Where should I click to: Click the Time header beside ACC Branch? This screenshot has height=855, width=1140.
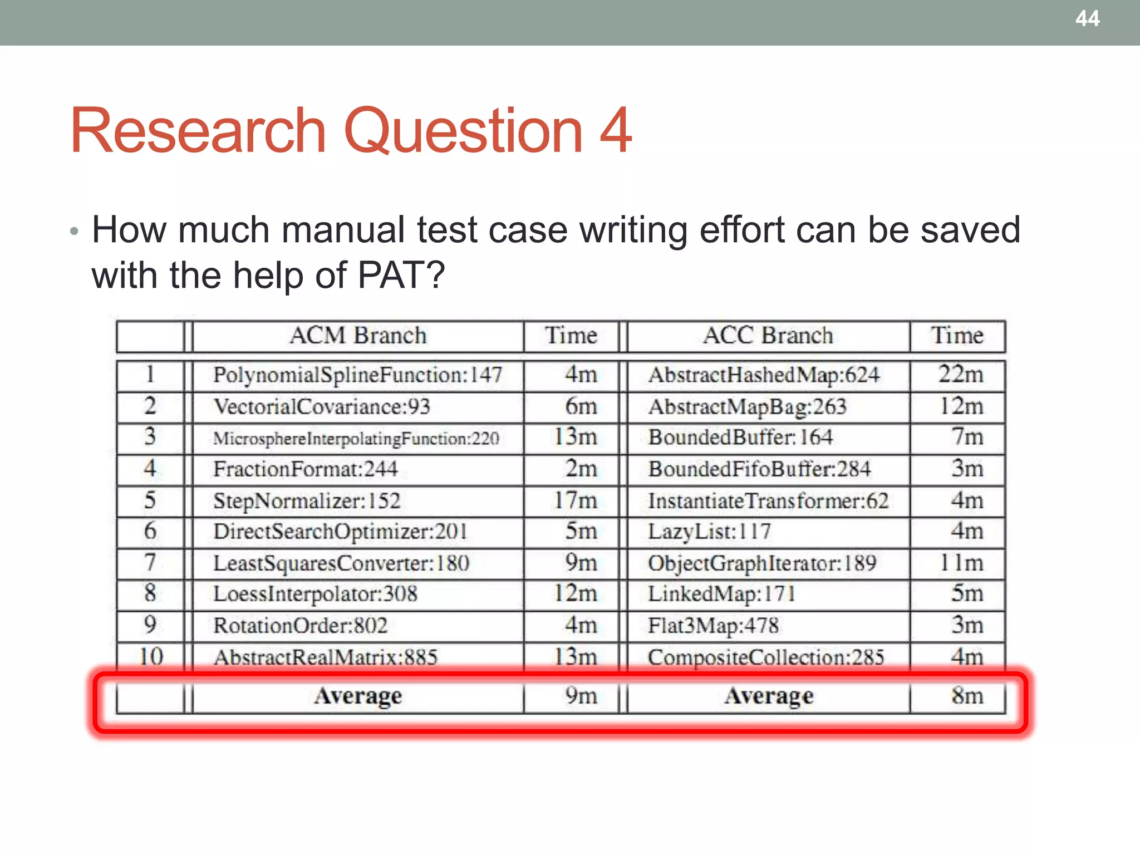(957, 336)
